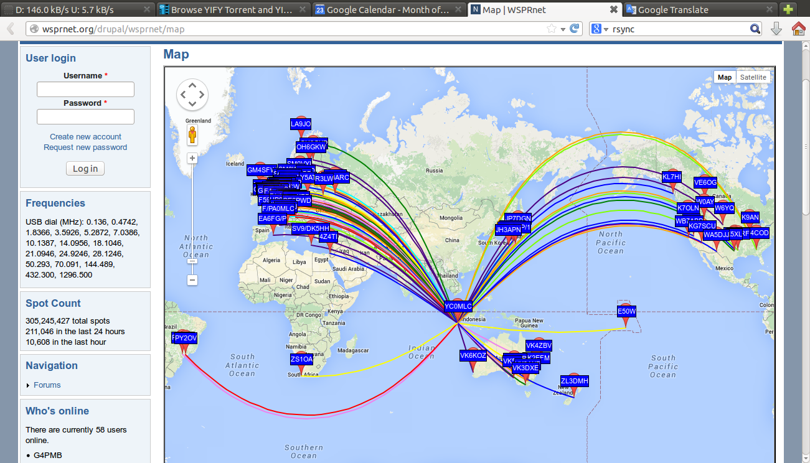Image resolution: width=810 pixels, height=463 pixels.
Task: Click the Log in button
Action: point(85,169)
